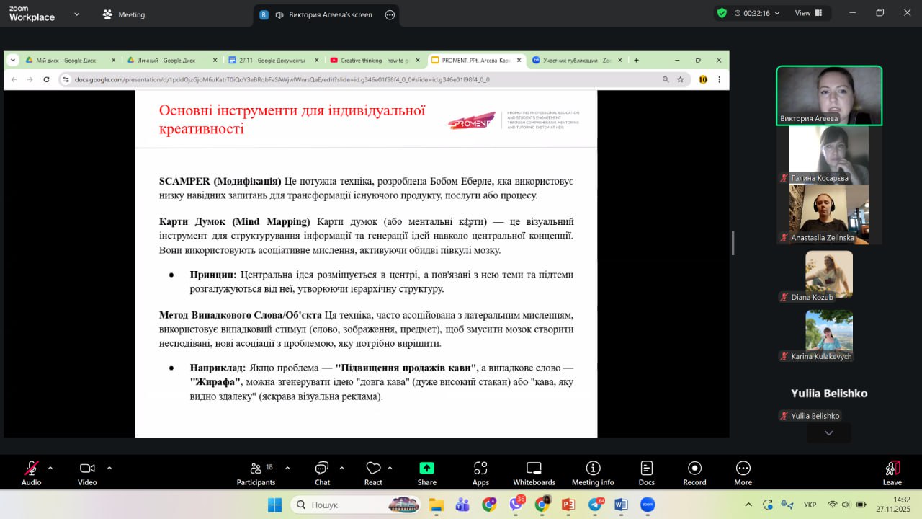Viewport: 922px width, 519px height.
Task: Open the Participants list
Action: (x=256, y=473)
